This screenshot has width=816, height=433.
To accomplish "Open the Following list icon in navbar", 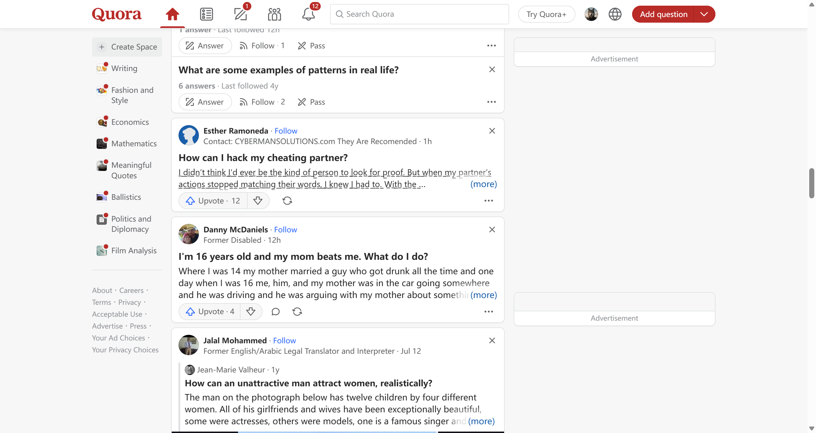I will (206, 14).
